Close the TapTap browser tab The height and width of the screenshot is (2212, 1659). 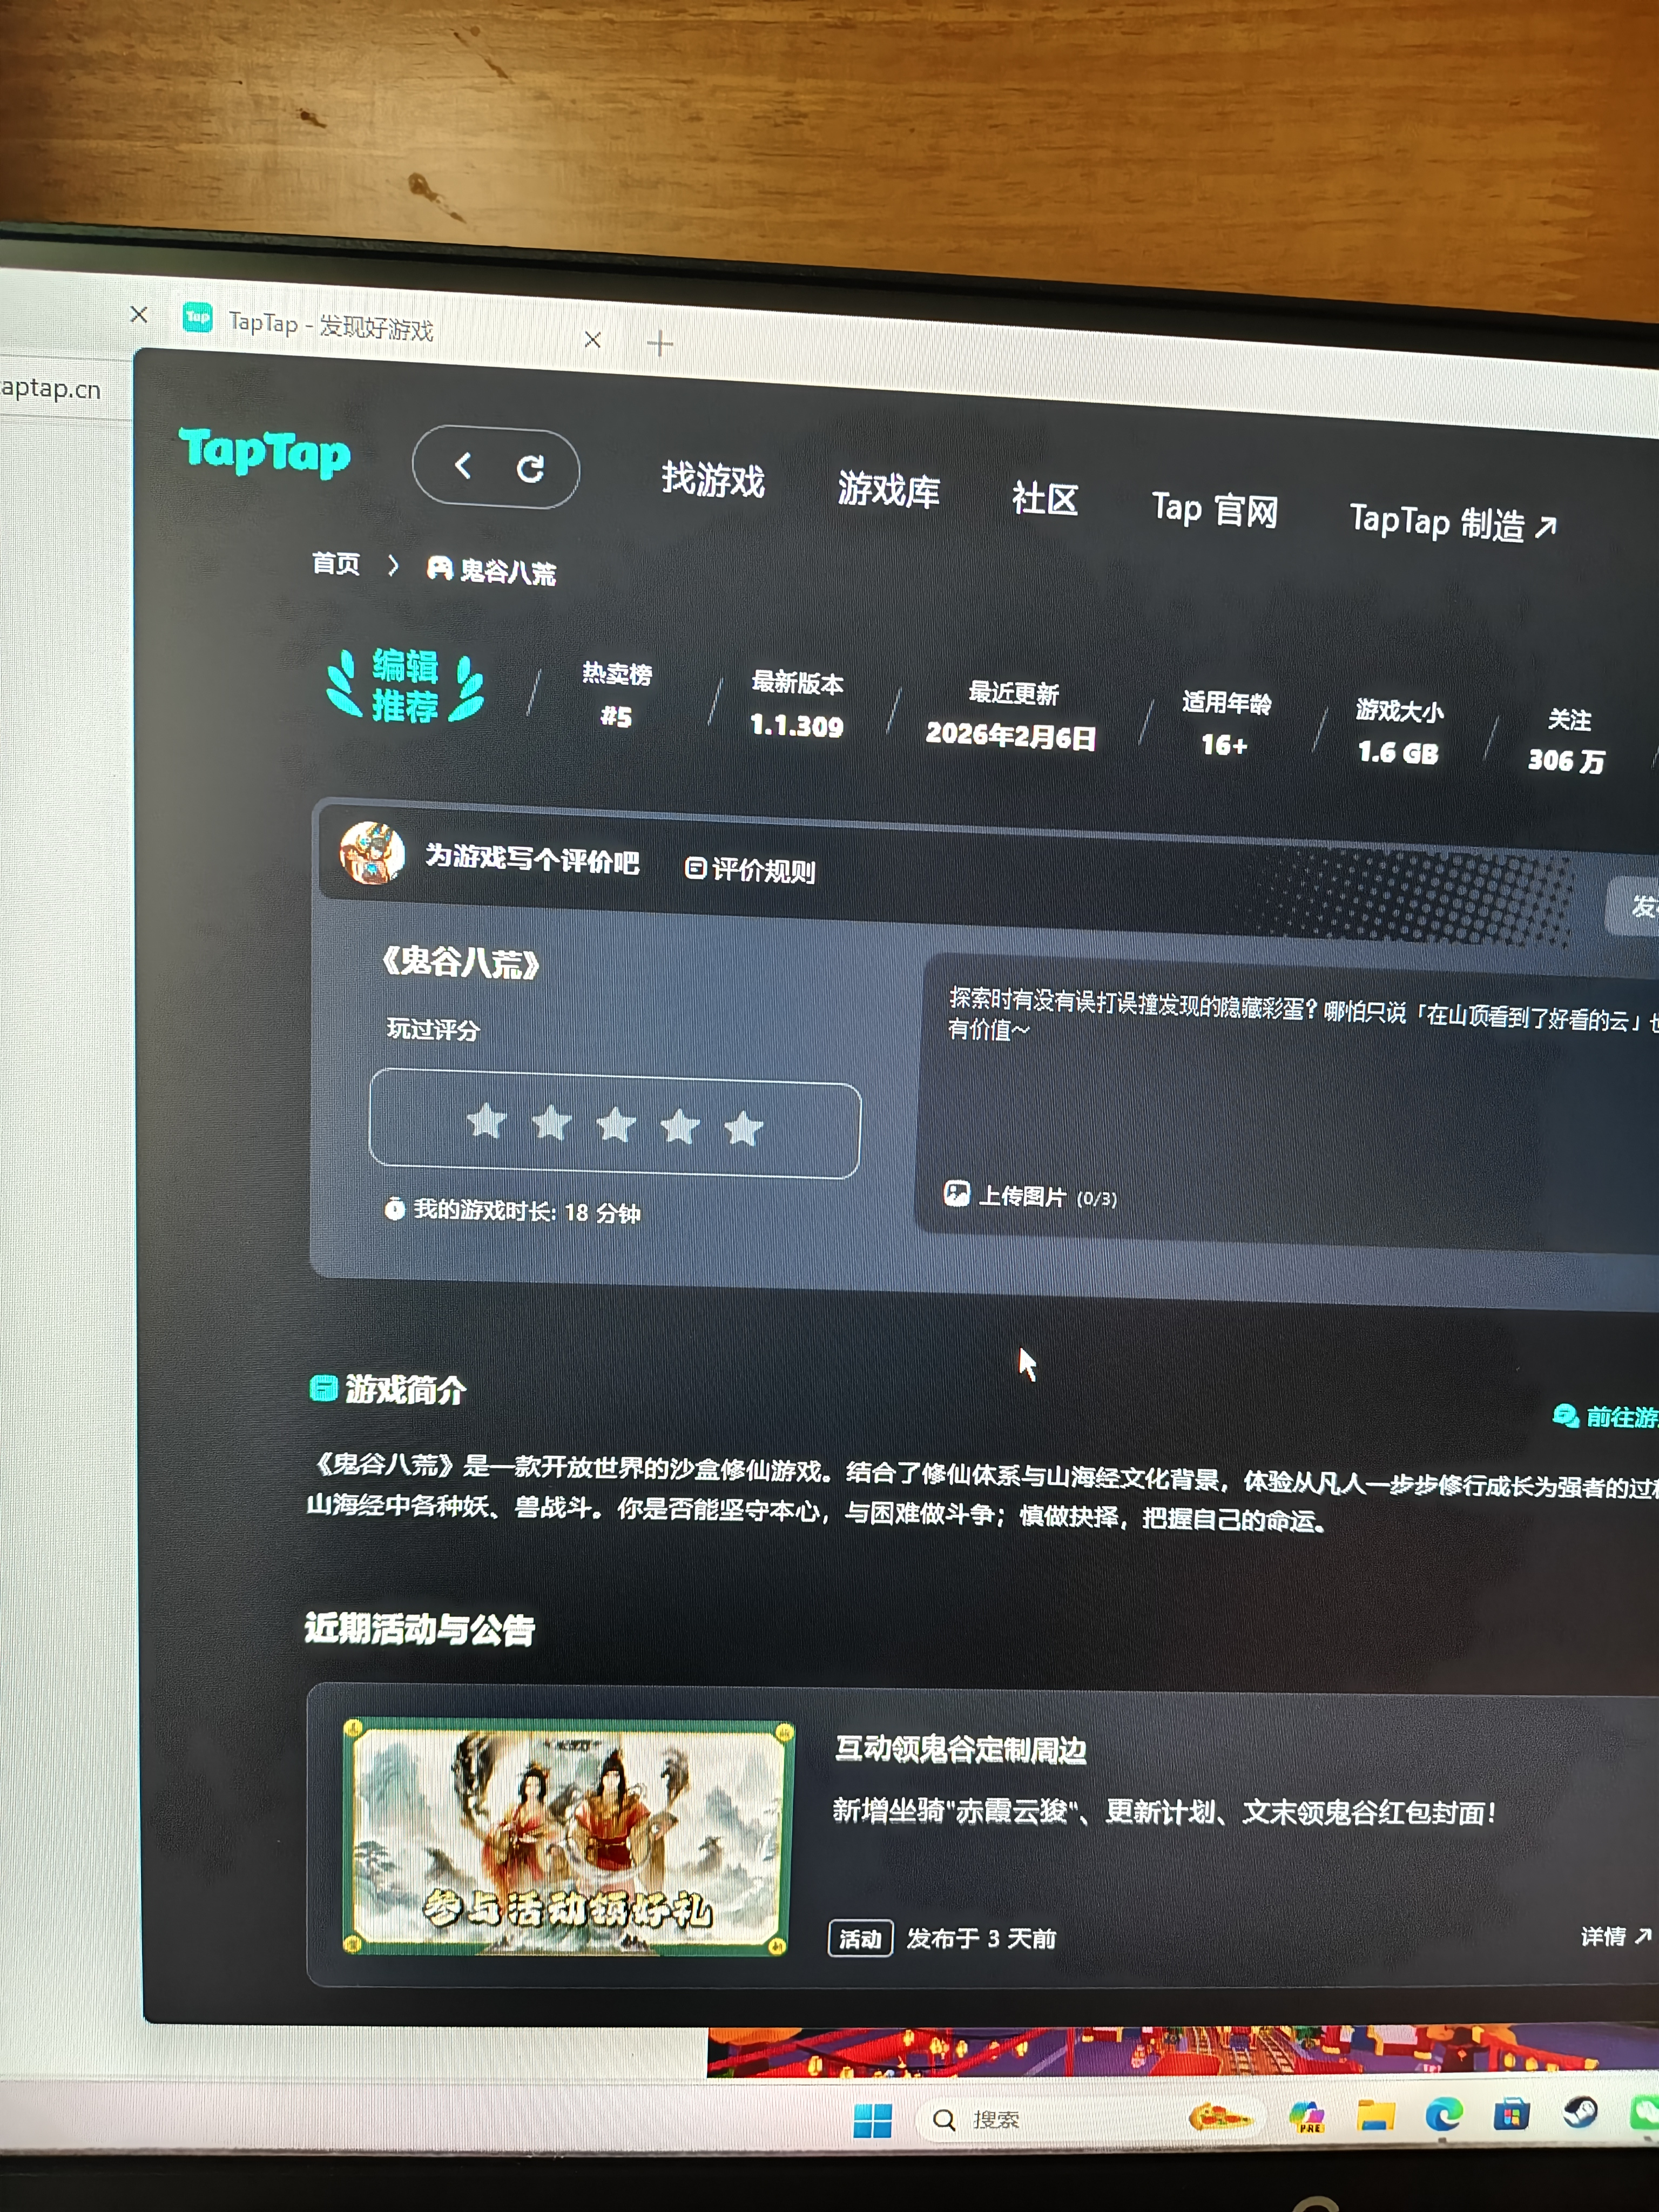(x=592, y=340)
